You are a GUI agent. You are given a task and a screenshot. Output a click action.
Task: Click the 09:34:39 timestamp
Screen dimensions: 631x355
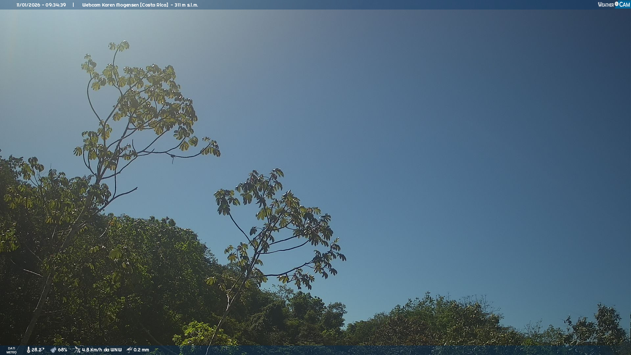55,5
